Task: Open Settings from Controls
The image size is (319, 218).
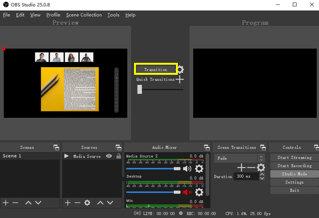Action: pos(294,182)
